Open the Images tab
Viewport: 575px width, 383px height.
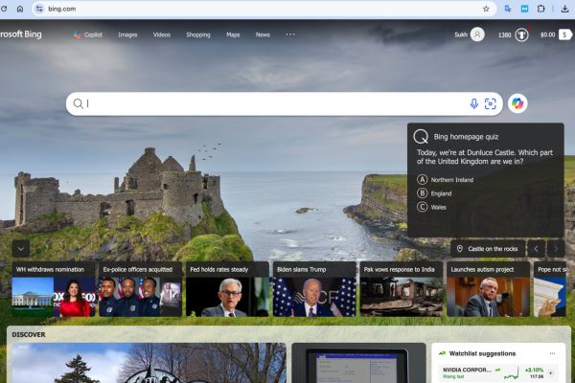coord(127,34)
